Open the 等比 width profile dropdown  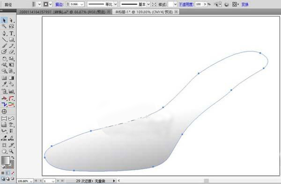[116, 4]
